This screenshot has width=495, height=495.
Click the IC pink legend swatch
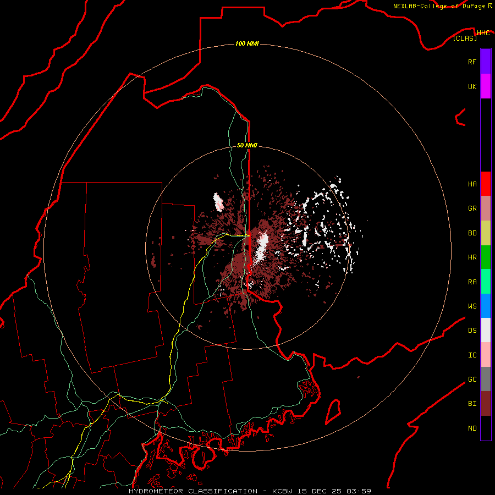click(x=486, y=355)
